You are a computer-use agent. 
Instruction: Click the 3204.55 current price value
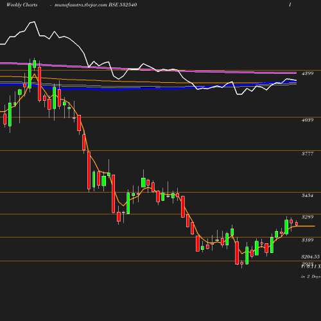click(x=310, y=257)
